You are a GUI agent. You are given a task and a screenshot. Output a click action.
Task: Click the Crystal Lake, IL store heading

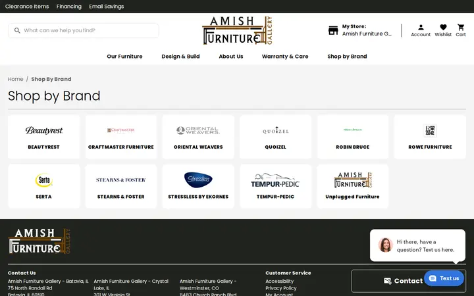click(x=131, y=285)
